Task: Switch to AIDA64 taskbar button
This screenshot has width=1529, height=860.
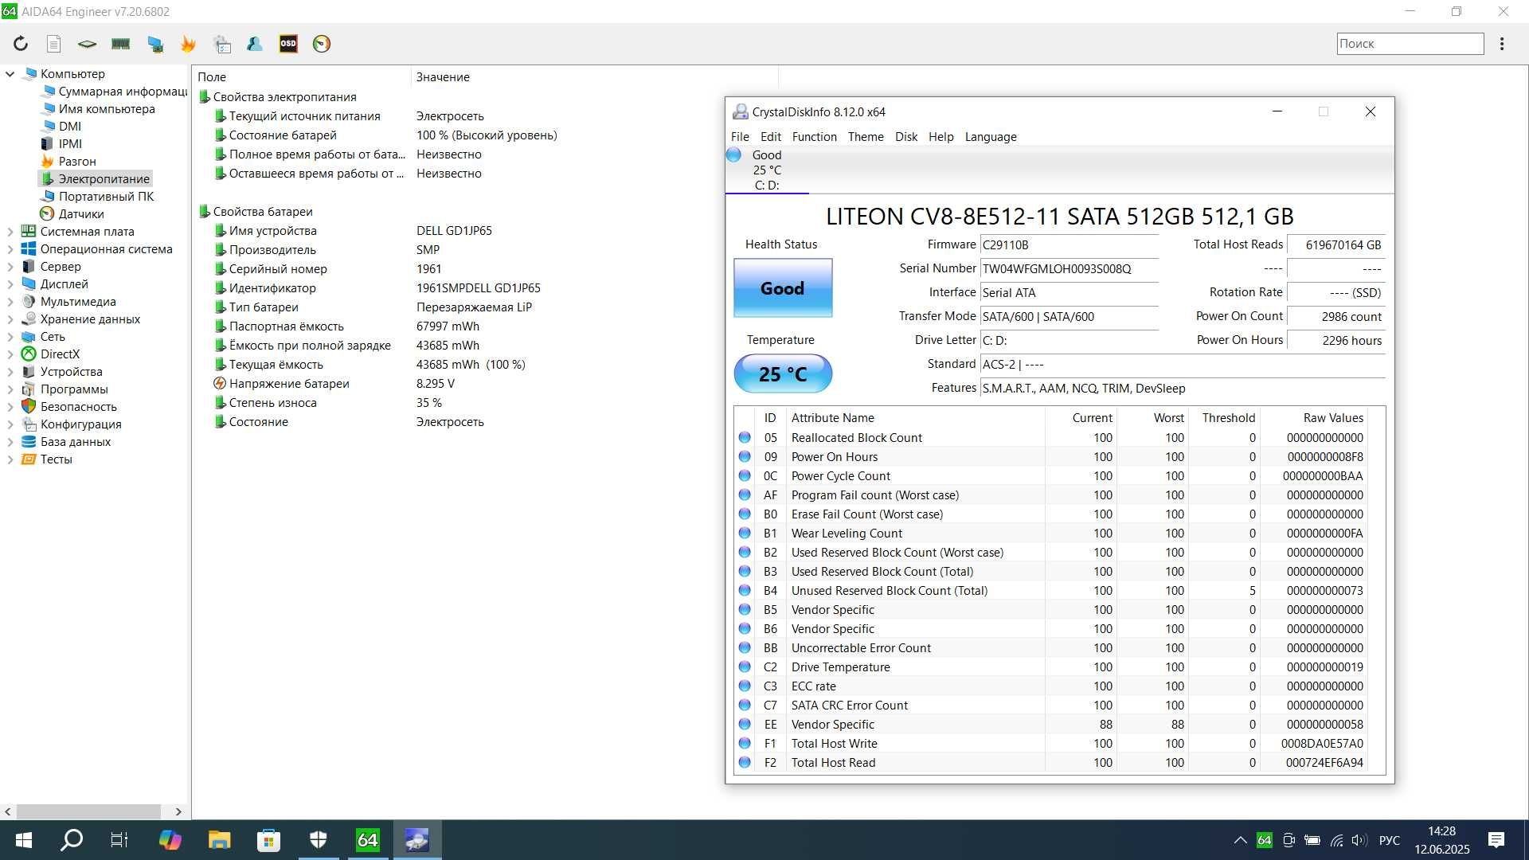Action: point(367,839)
